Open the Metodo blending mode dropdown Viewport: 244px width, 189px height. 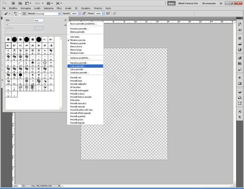(48, 14)
